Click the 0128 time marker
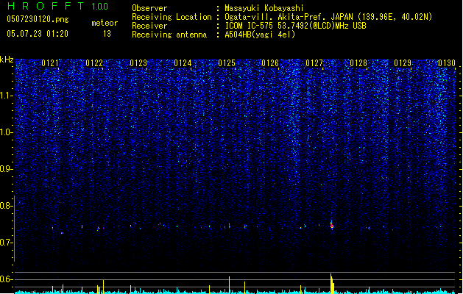The image size is (463, 294). point(358,63)
